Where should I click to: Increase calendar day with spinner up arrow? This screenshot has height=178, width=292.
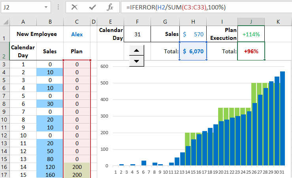pyautogui.click(x=136, y=50)
